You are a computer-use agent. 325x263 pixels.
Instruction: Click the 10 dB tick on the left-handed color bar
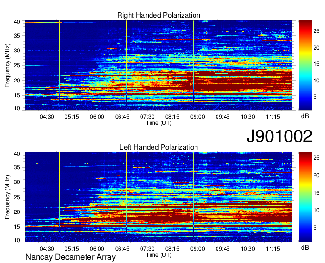316,210
